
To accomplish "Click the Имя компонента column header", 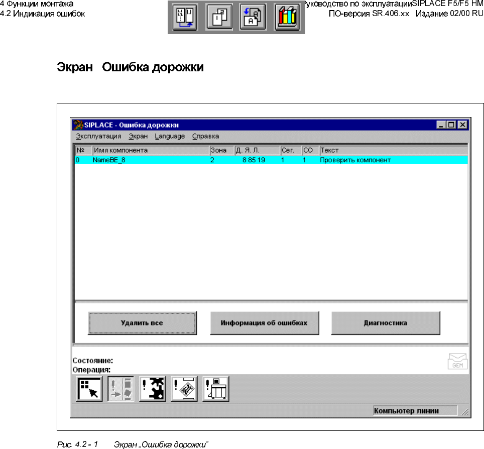I will pos(151,150).
